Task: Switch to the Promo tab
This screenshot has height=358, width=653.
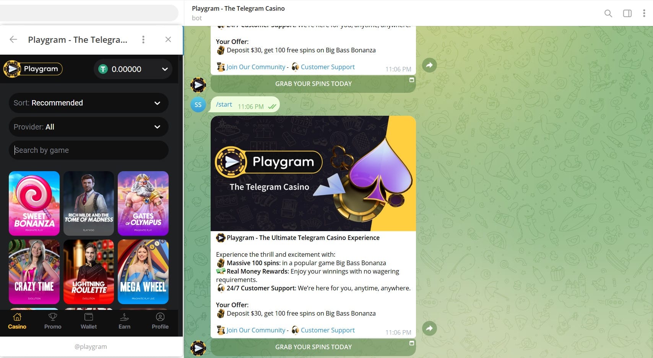Action: 53,321
